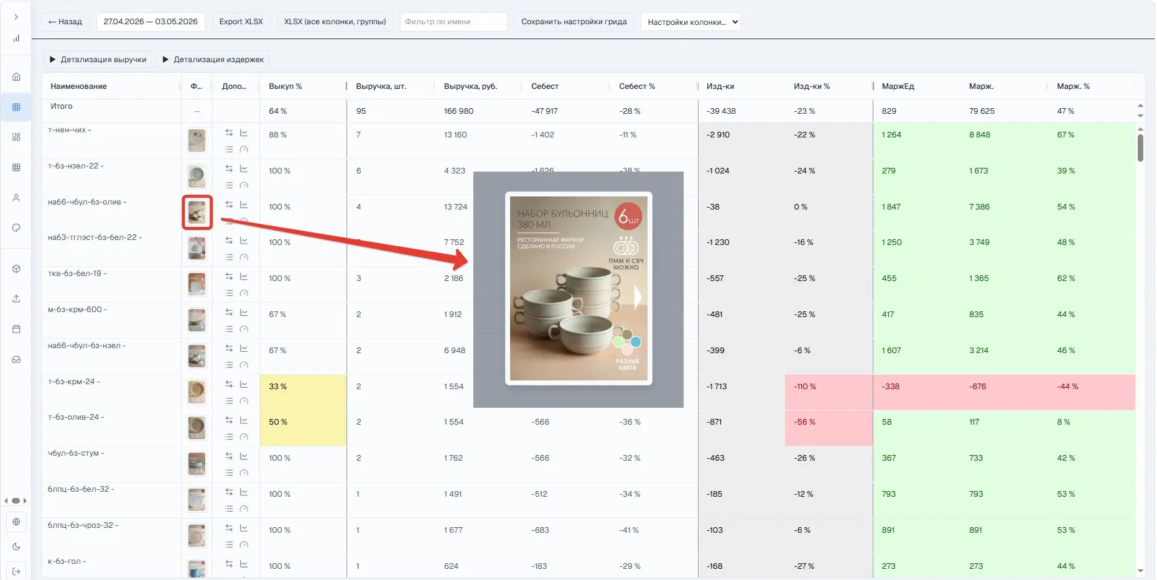Click the Export XLSX button
The width and height of the screenshot is (1157, 580).
point(241,22)
